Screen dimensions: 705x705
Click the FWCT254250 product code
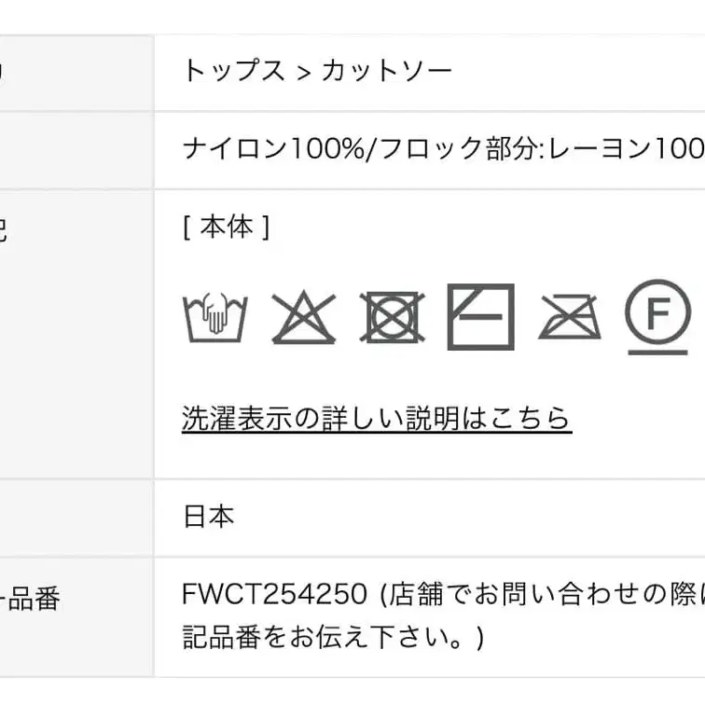276,594
